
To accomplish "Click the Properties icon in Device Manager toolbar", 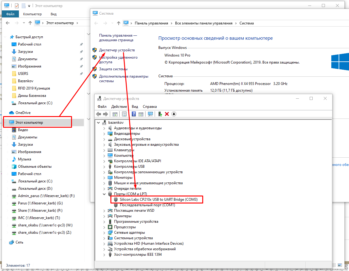I will (x=124, y=114).
